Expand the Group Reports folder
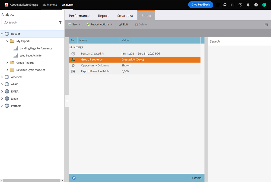The height and width of the screenshot is (182, 271). tap(7, 63)
